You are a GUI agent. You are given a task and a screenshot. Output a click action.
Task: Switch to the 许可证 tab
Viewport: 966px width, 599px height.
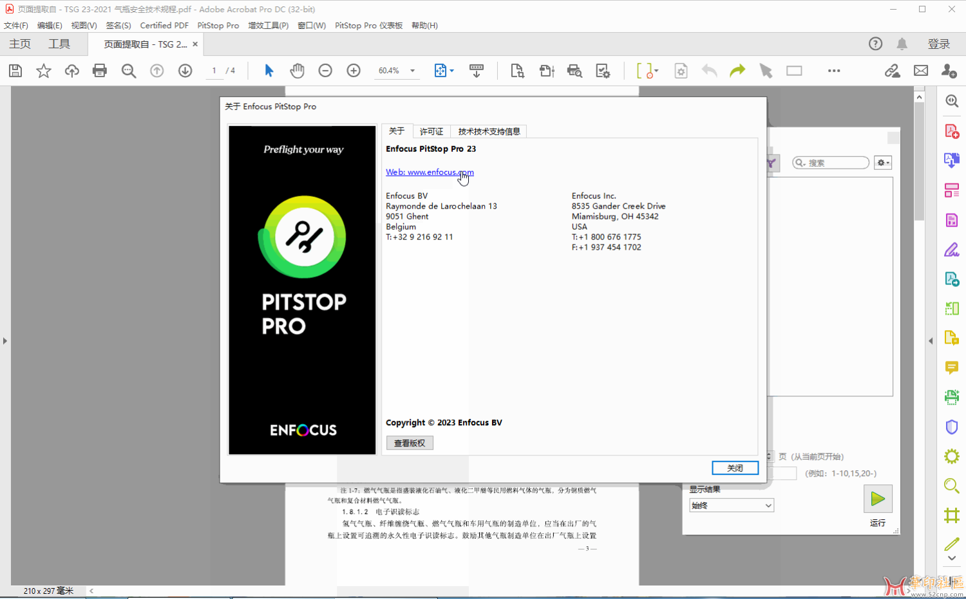(x=431, y=131)
